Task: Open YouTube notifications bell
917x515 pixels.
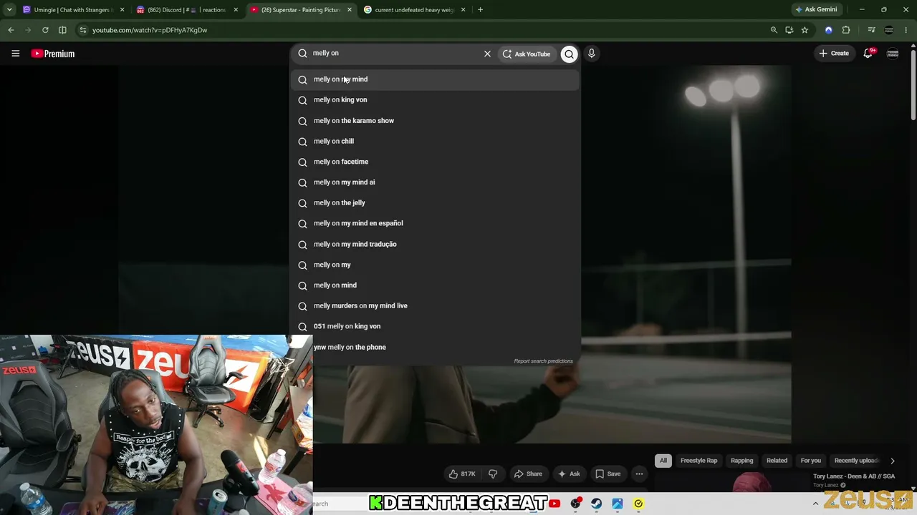Action: point(868,54)
